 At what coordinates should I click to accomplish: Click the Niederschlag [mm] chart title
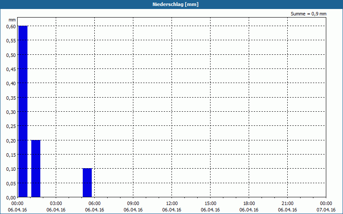pos(175,4)
